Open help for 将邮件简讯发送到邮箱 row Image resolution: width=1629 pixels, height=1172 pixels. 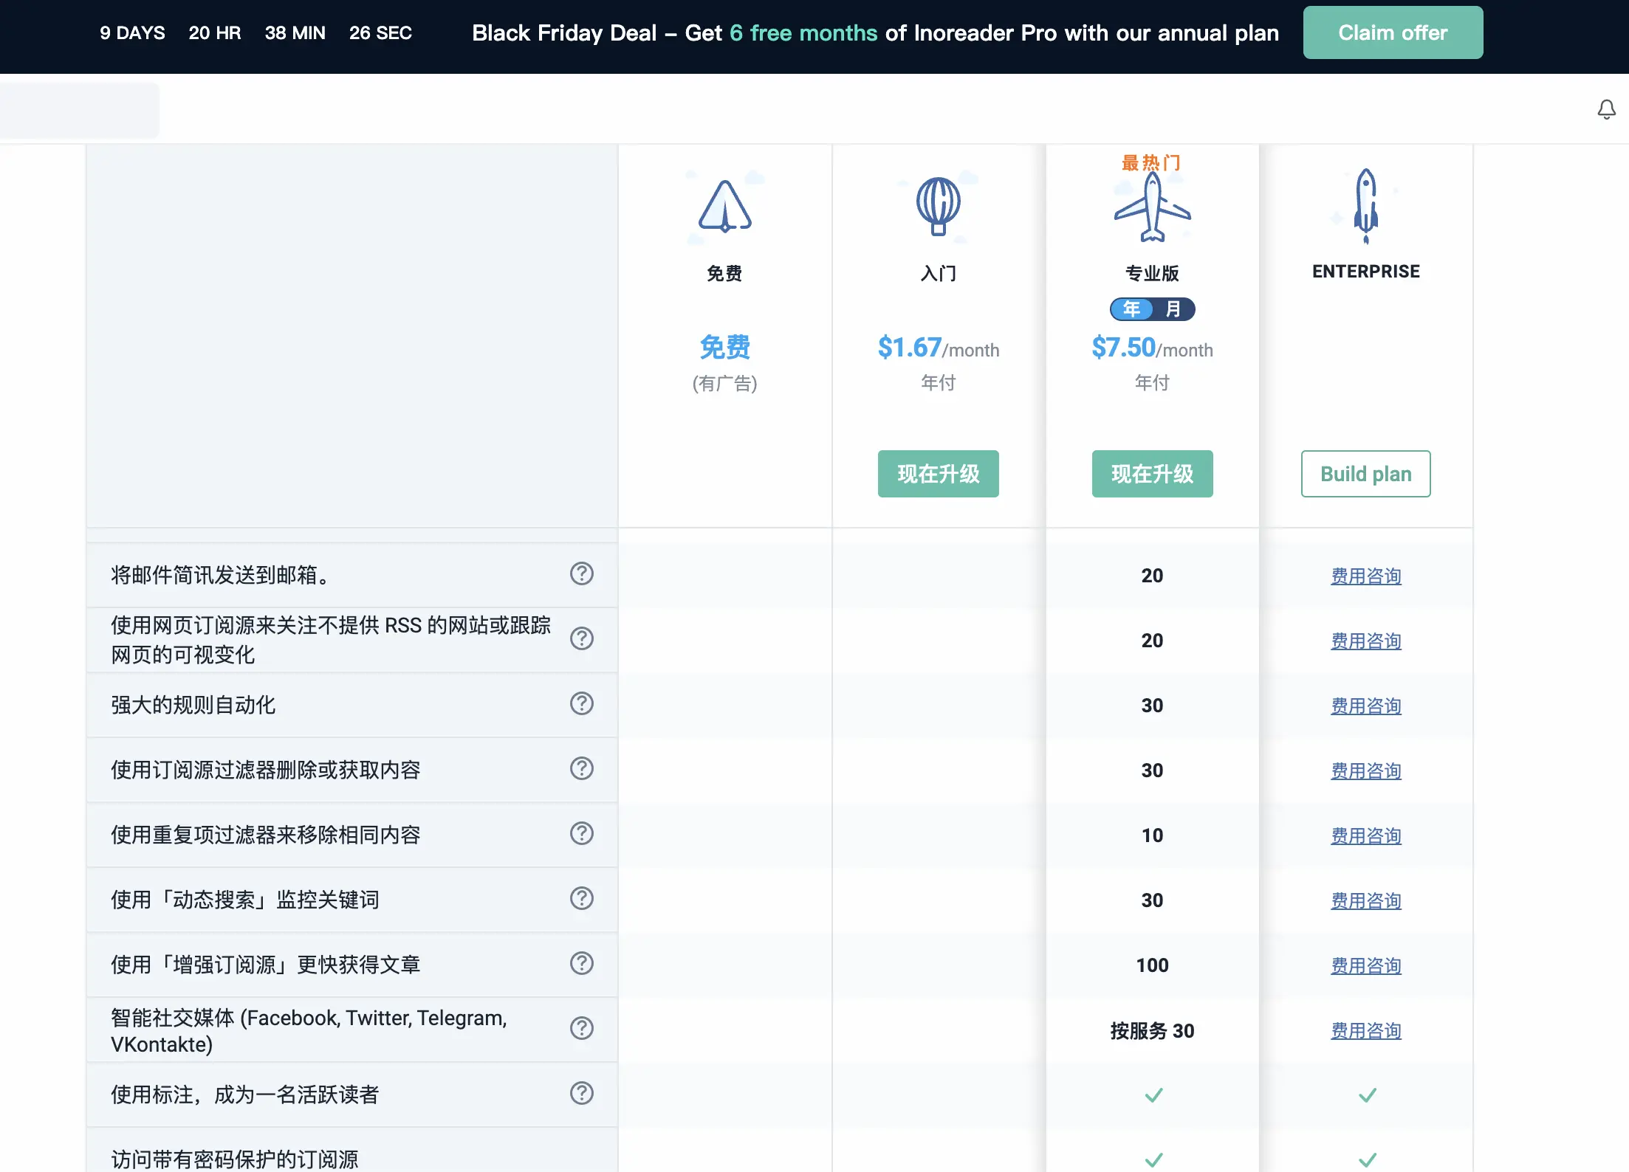click(x=582, y=573)
